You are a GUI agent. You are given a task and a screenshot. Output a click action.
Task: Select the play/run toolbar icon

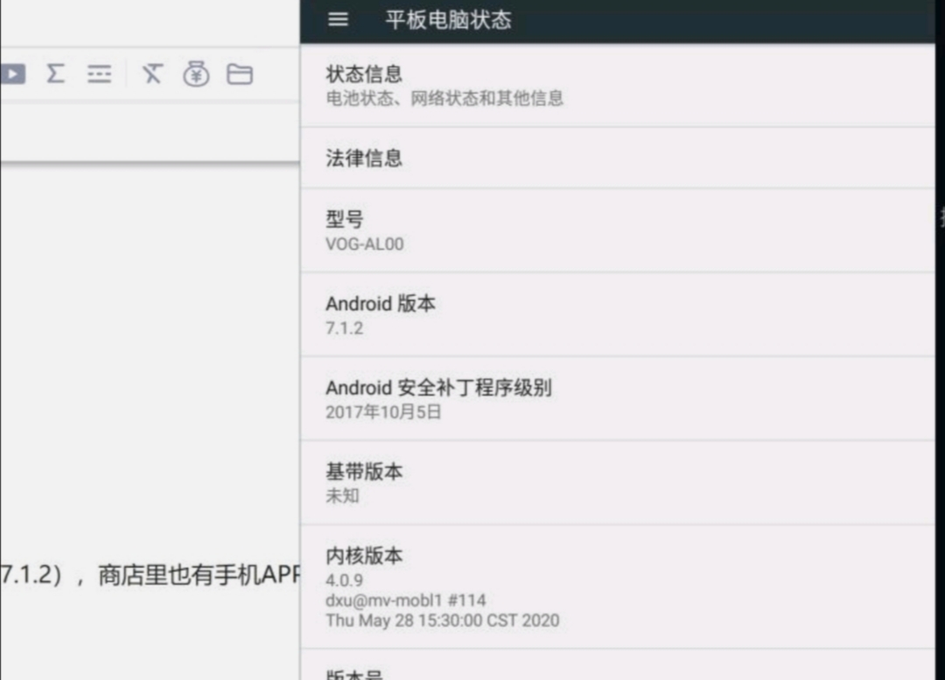pyautogui.click(x=12, y=74)
